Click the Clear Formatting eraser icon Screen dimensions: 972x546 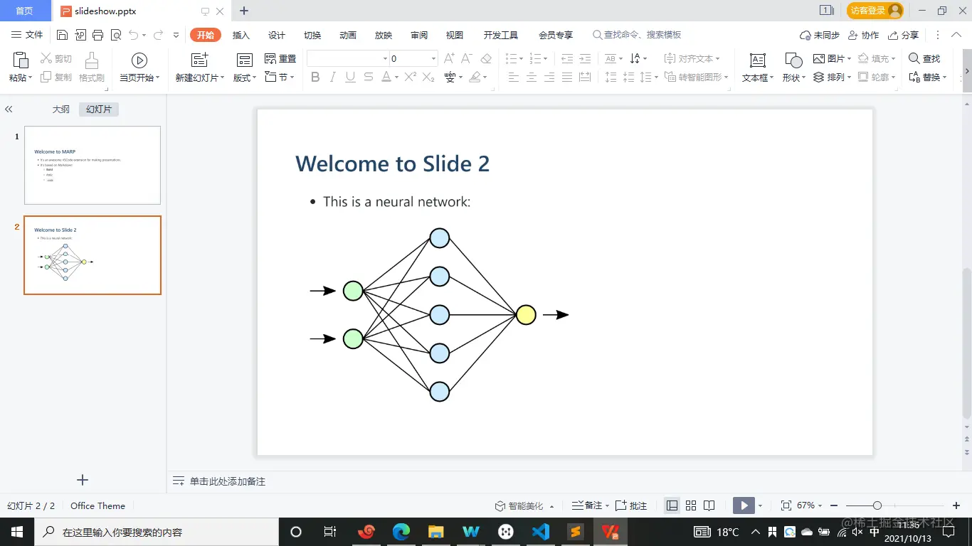pos(486,58)
